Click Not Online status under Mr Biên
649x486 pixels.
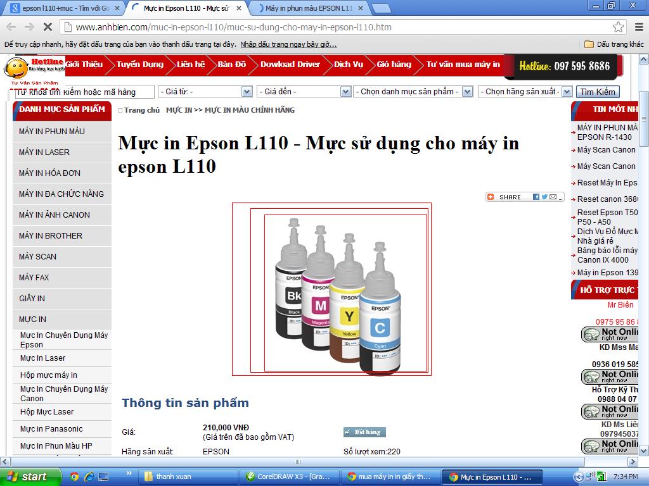click(610, 334)
